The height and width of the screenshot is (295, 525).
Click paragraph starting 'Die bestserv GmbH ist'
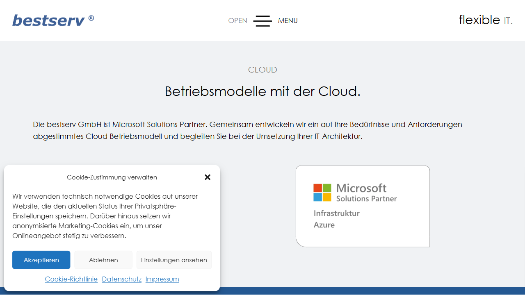248,130
